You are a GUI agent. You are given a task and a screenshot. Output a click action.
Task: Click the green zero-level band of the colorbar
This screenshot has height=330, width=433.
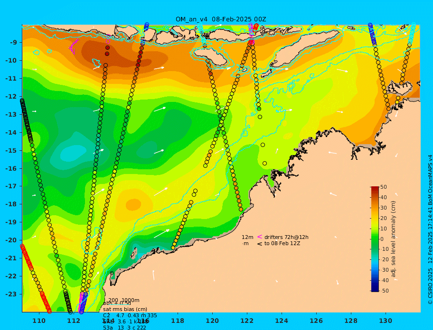[375, 239]
